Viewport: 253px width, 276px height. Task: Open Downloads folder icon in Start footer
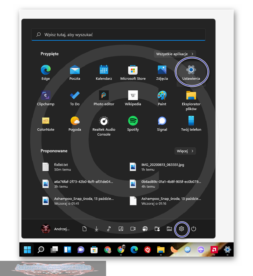coord(97,229)
